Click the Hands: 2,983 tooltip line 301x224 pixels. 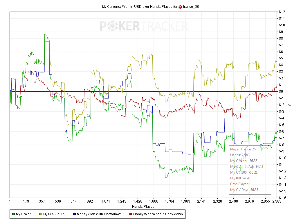240,155
